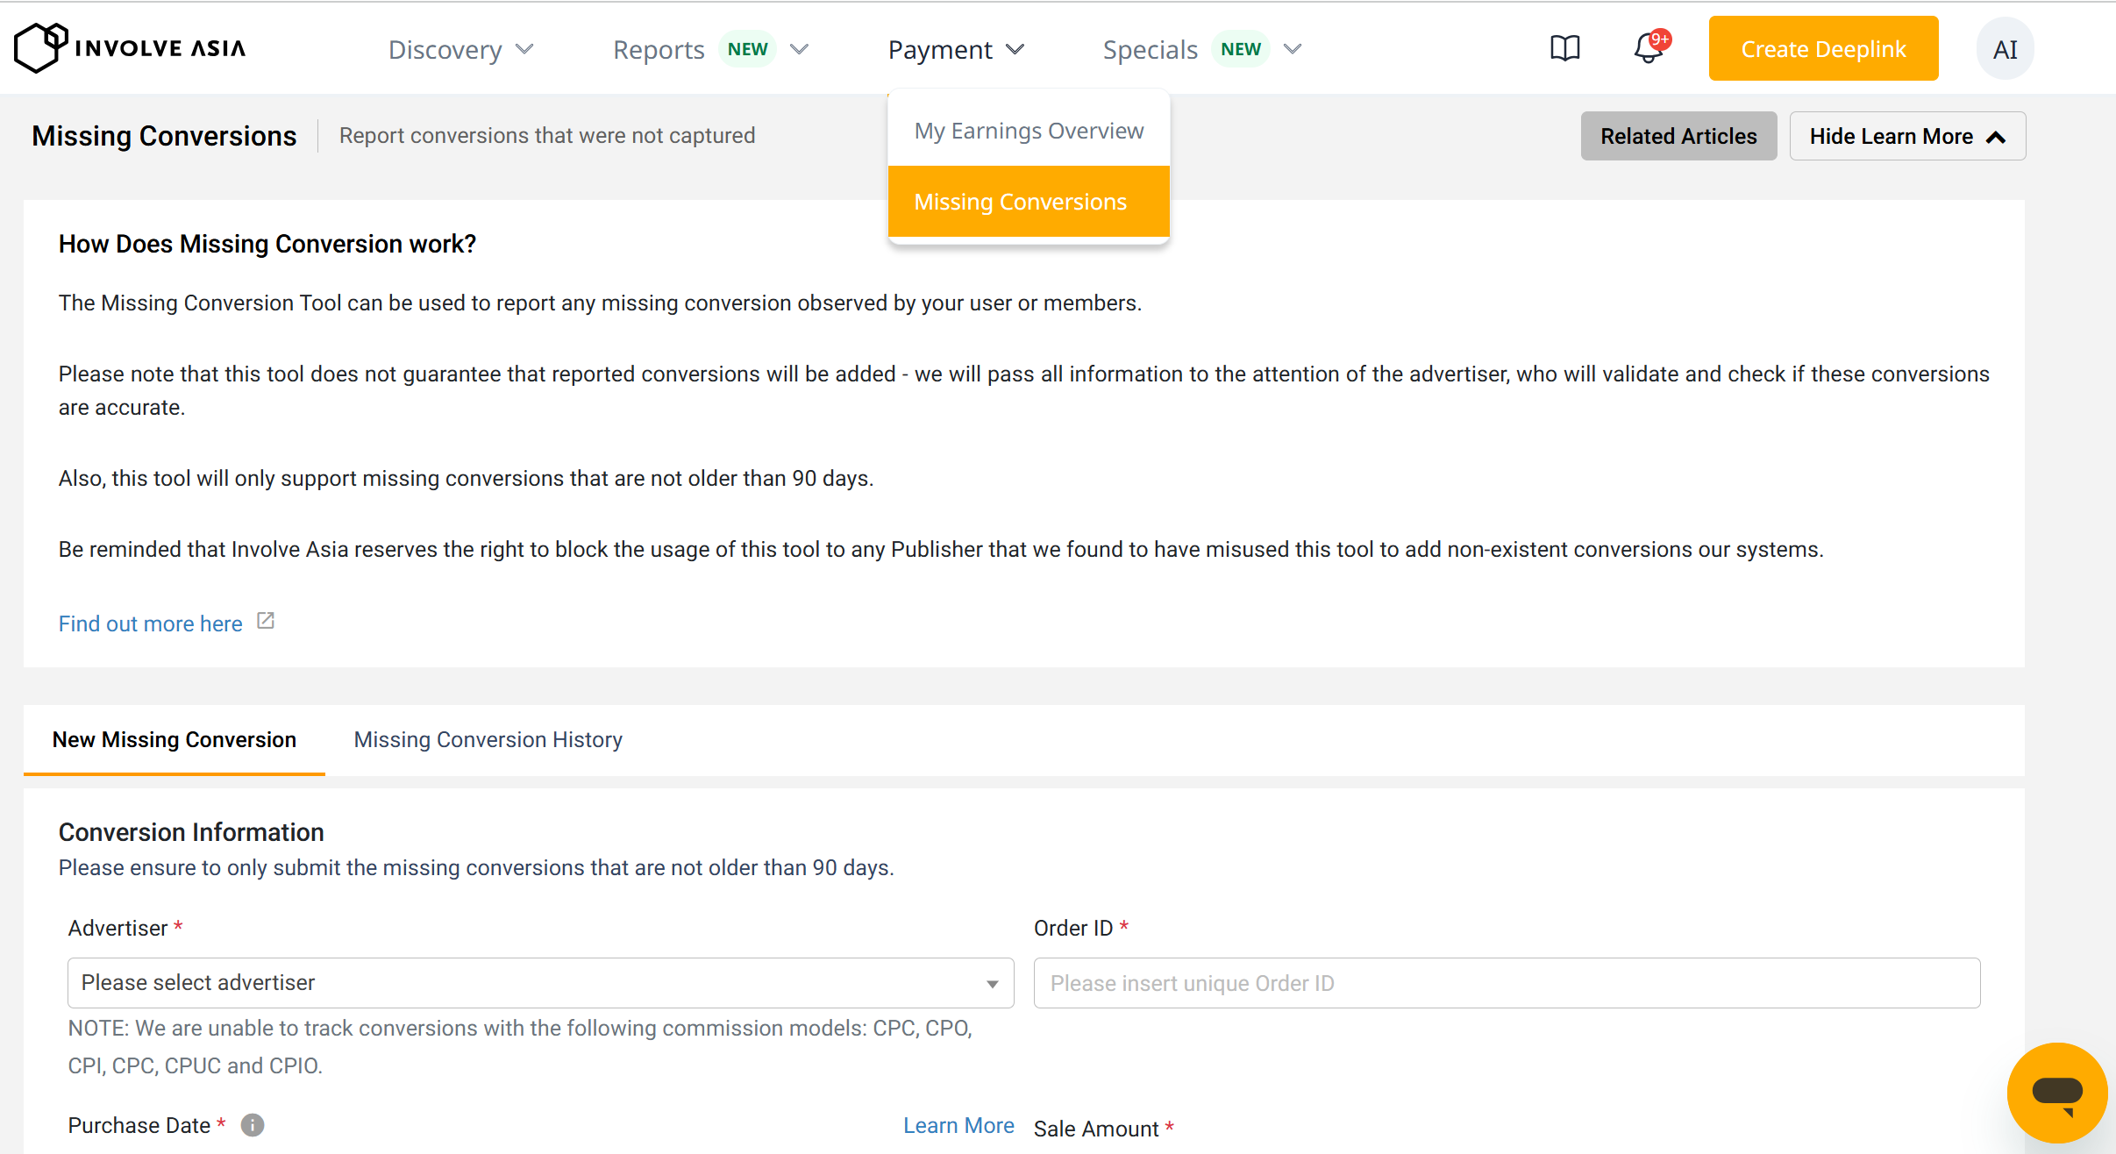Viewport: 2116px width, 1154px height.
Task: Switch to Missing Conversion History tab
Action: coord(488,740)
